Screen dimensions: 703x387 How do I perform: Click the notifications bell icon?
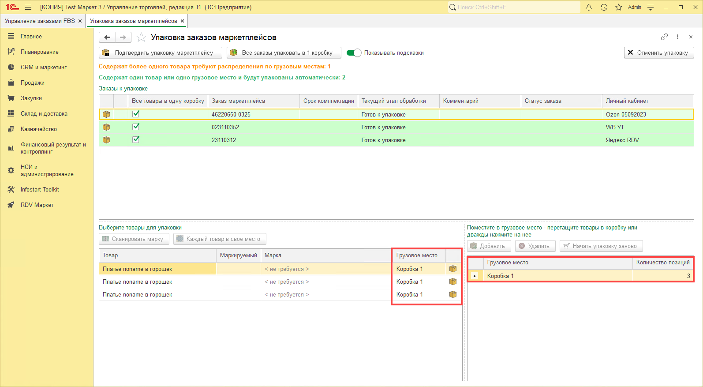[589, 7]
